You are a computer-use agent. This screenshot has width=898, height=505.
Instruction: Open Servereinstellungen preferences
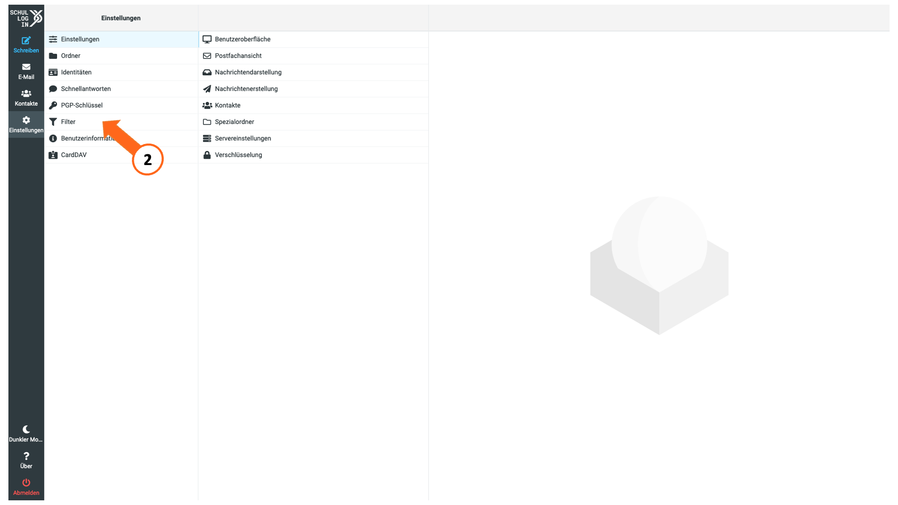click(x=313, y=138)
